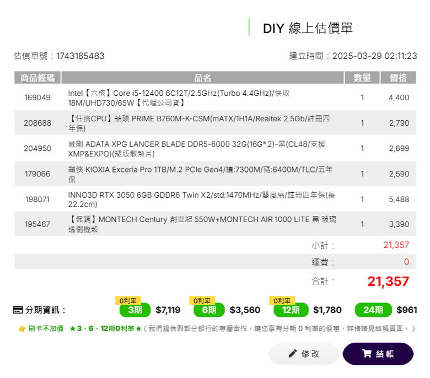Click the price 2,590

(x=399, y=174)
